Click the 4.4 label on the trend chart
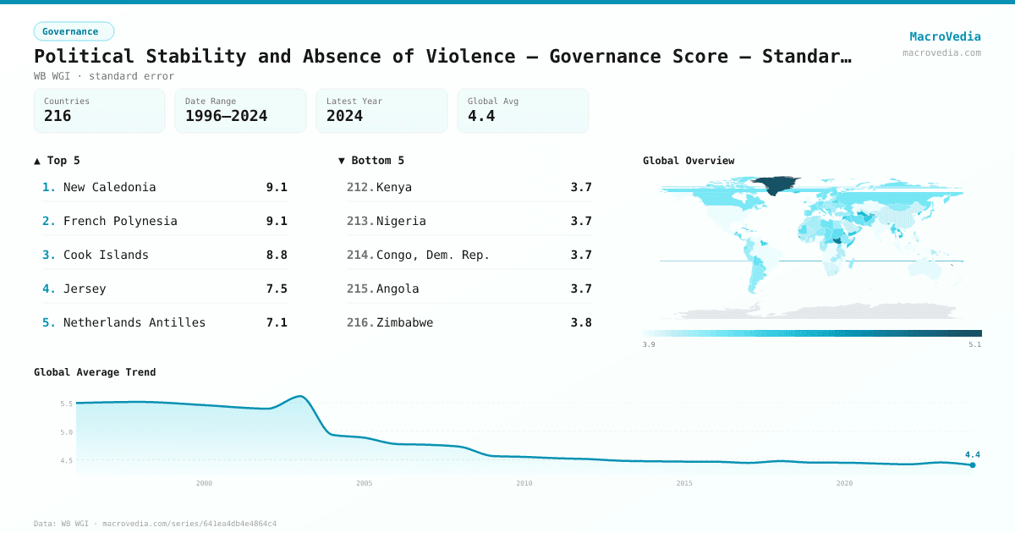The width and height of the screenshot is (1015, 533). 973,454
